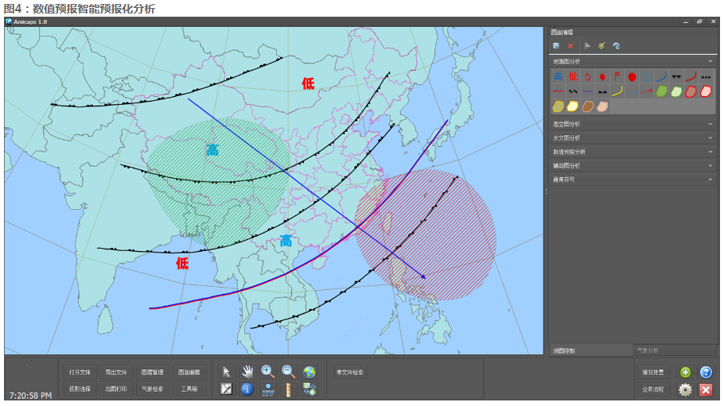Screen dimensions: 724x406
Task: Click the red 低 label over Mongolia
Action: click(308, 83)
